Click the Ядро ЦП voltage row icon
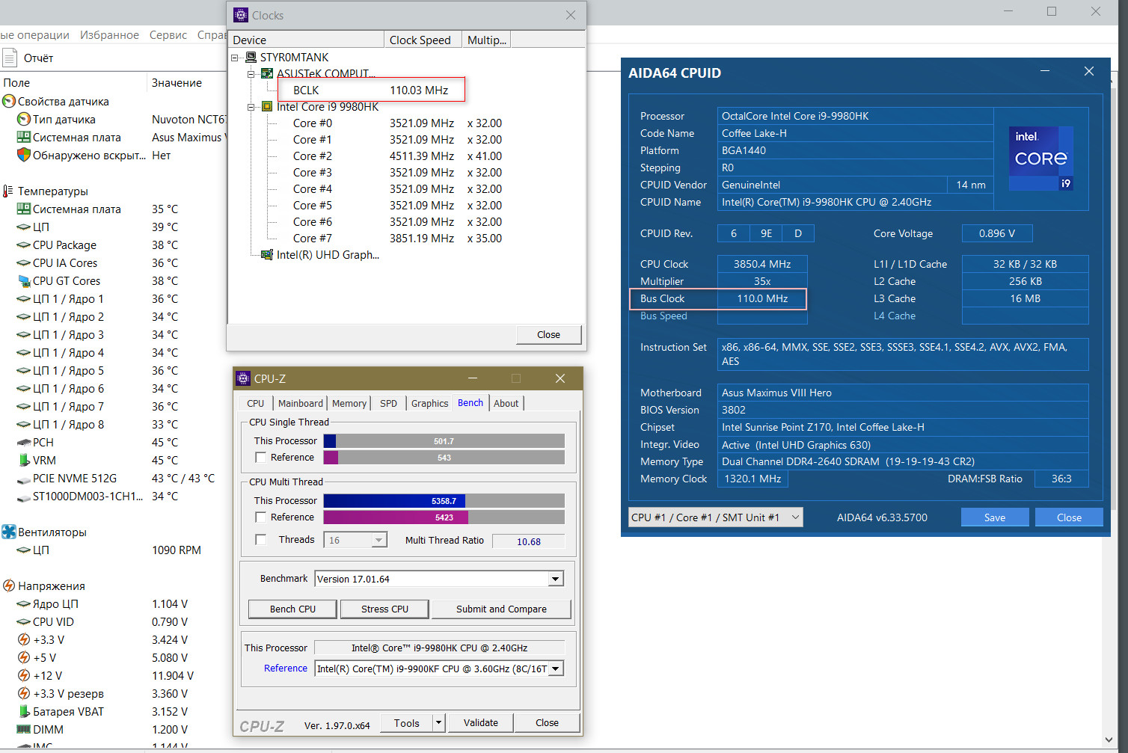Image resolution: width=1128 pixels, height=753 pixels. (24, 604)
